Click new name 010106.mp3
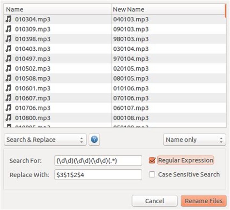The image size is (230, 210). (131, 88)
